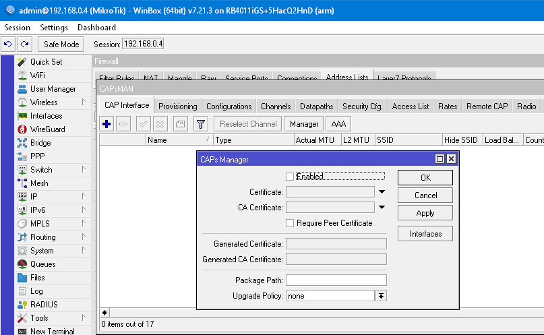This screenshot has height=335, width=544.
Task: Click the remove minus icon in CAPsMAN
Action: coord(123,124)
